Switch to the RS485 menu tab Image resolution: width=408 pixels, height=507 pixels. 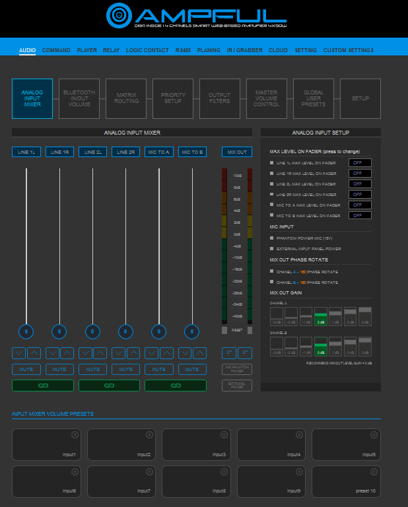point(183,50)
